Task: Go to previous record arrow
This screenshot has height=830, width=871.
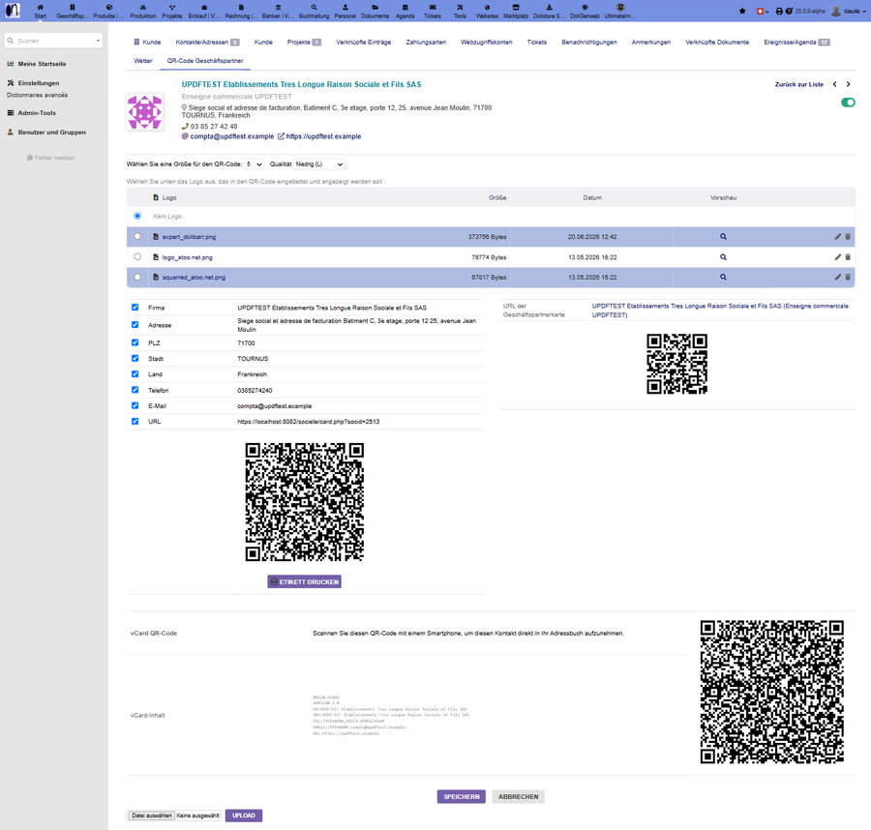Action: tap(834, 84)
